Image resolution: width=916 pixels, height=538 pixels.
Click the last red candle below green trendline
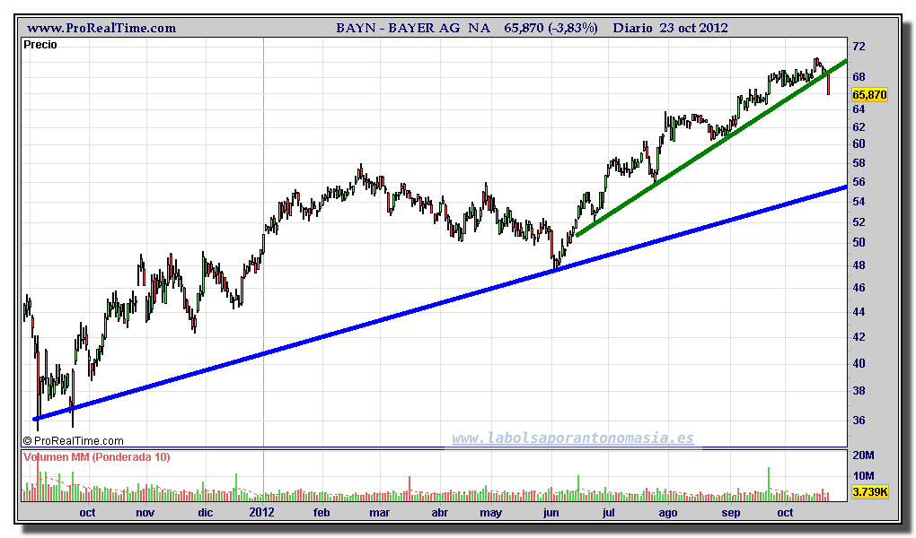click(828, 85)
